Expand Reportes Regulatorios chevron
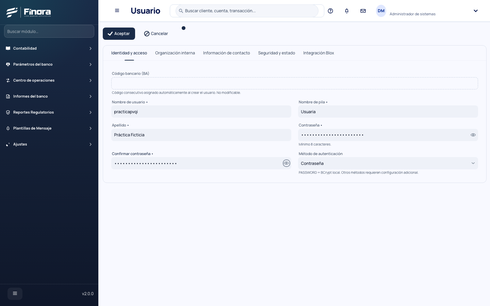This screenshot has width=490, height=306. click(91, 112)
